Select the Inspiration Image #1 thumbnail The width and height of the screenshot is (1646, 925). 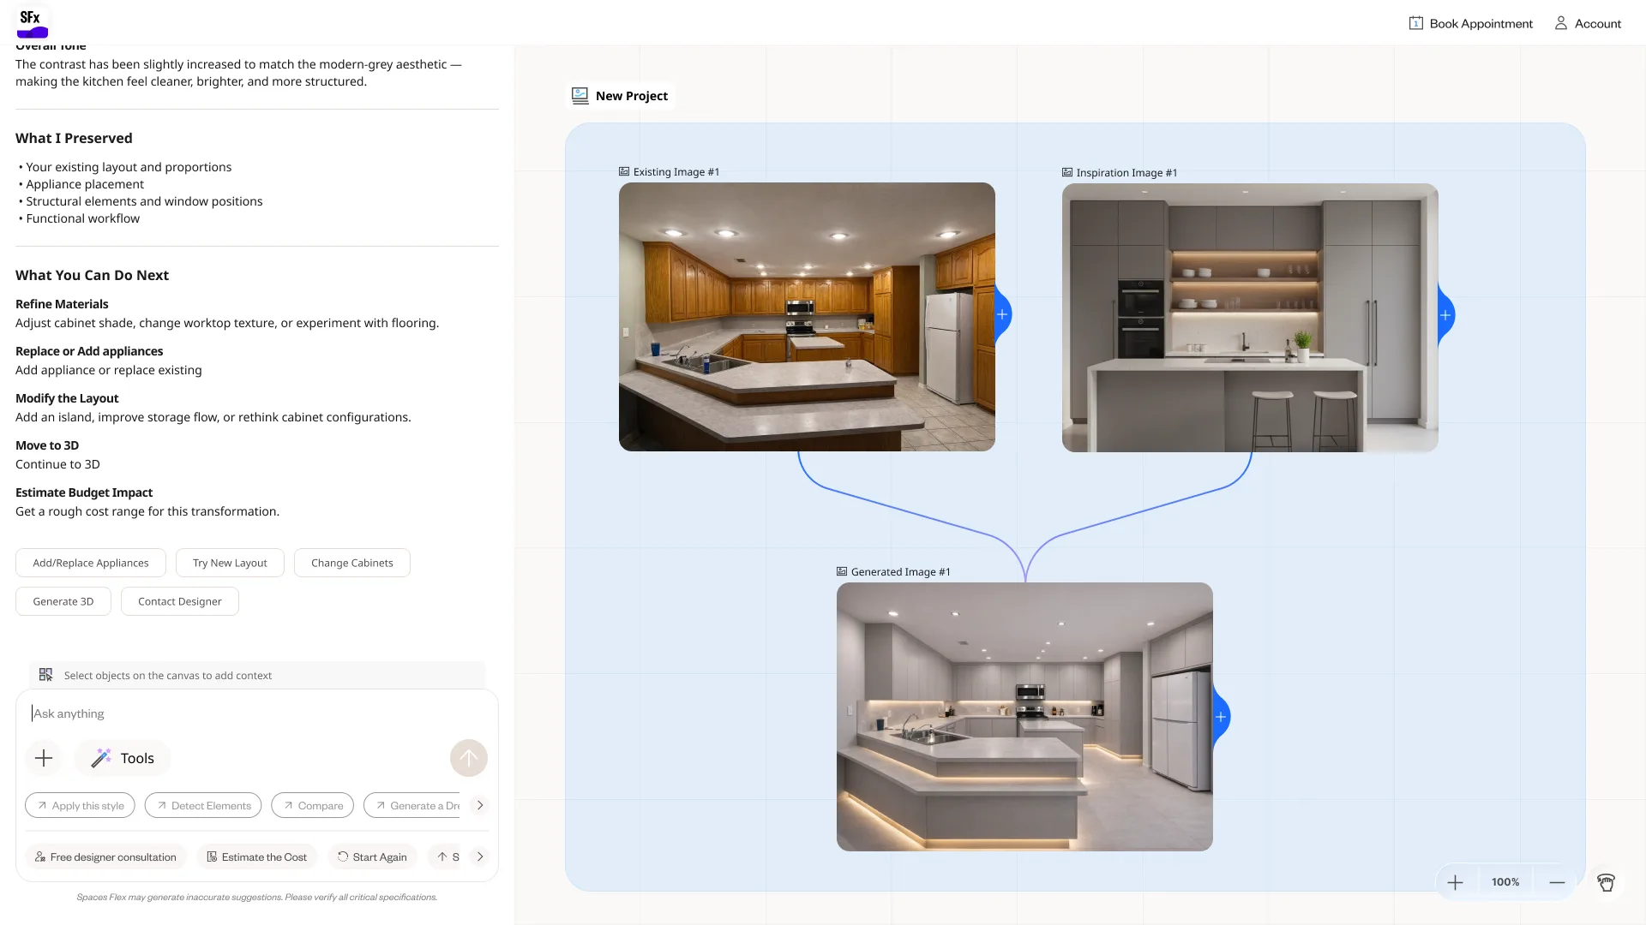point(1250,318)
